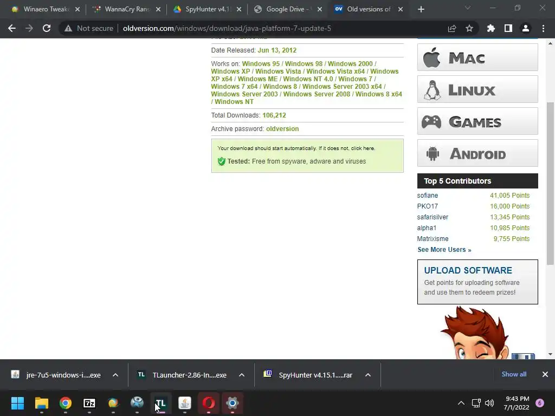Close the WannaCry Ransomware tab
This screenshot has width=555, height=416.
point(158,9)
